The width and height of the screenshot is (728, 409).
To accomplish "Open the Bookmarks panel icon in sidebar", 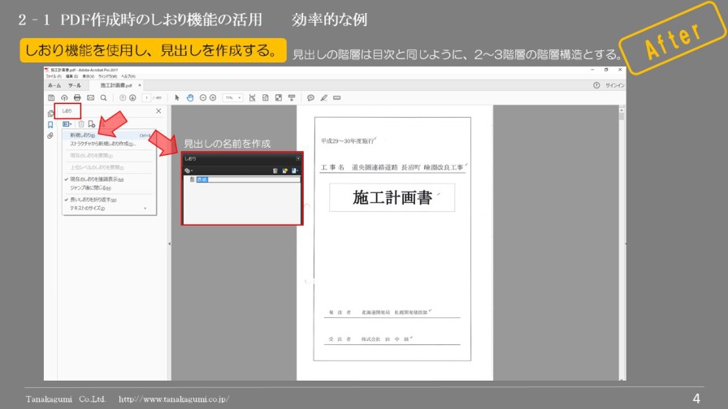I will [x=50, y=125].
